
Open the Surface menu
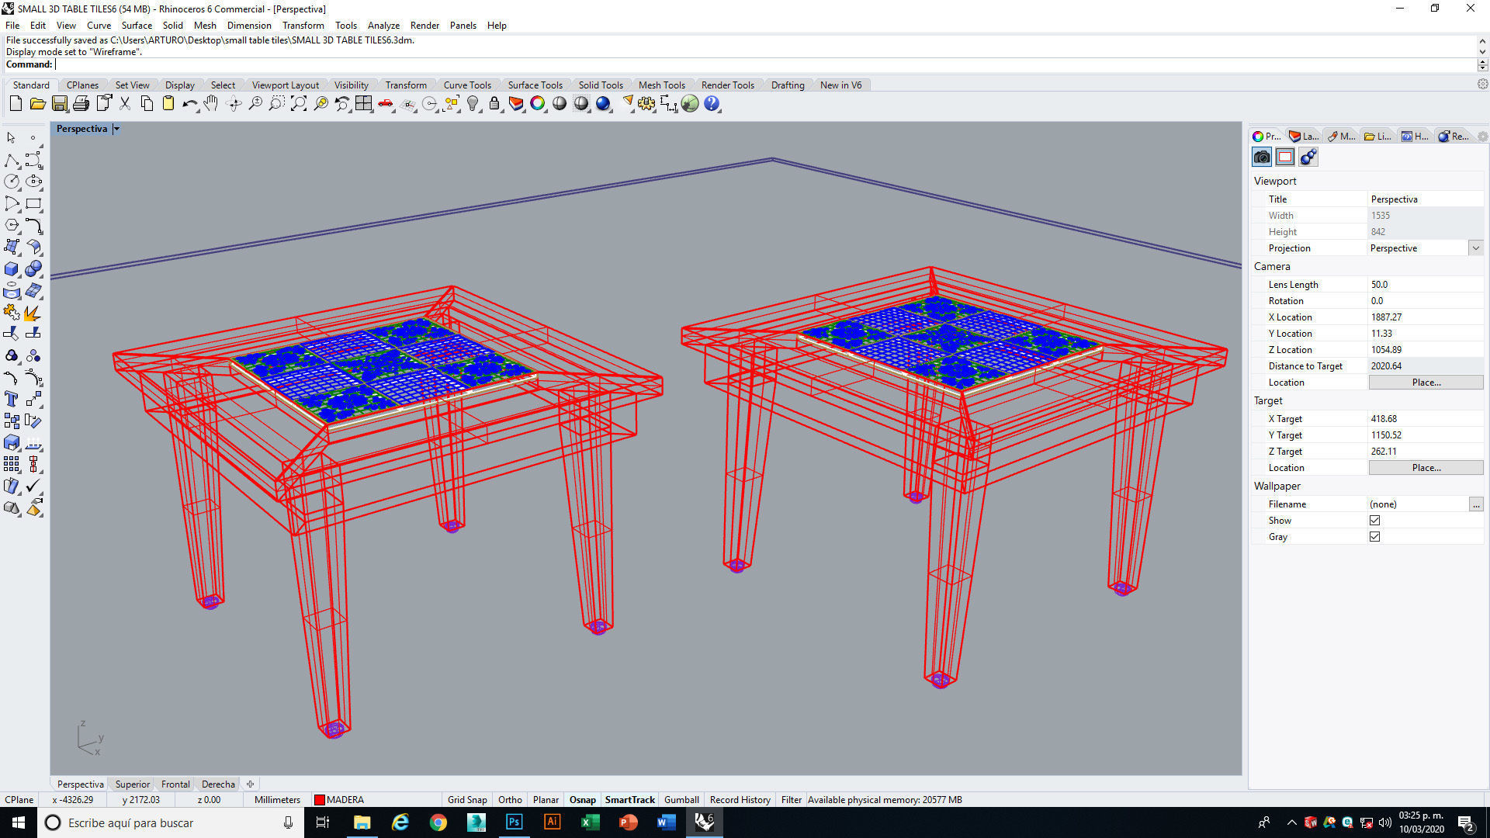click(x=137, y=26)
